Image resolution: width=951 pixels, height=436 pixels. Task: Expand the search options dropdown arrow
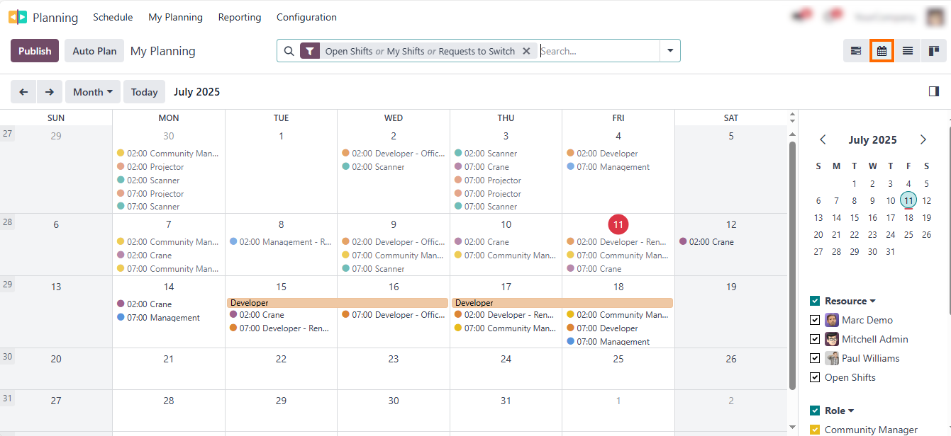click(669, 50)
